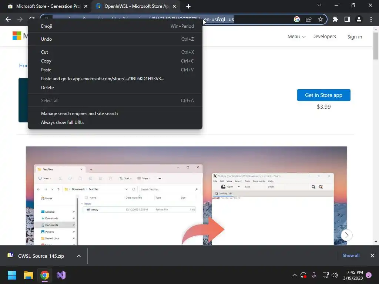Open notification badge showing 3
Screen dimensions: 379x284
[369, 275]
